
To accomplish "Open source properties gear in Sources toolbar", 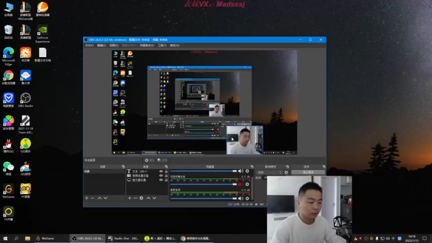I will 141,198.
